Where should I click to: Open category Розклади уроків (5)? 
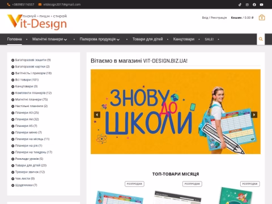click(x=29, y=159)
